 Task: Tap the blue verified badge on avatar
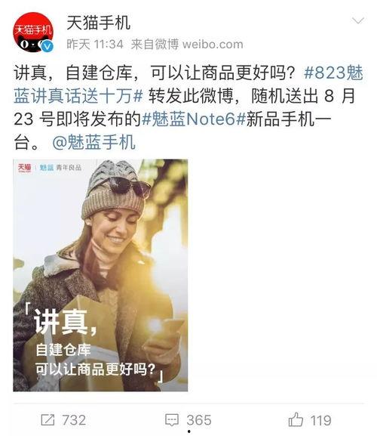tap(48, 46)
